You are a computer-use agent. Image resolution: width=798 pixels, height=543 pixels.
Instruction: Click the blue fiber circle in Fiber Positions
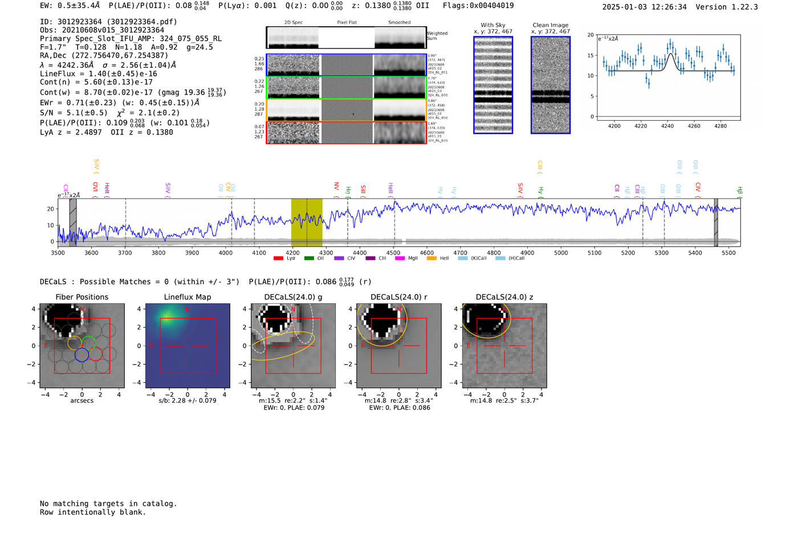tap(82, 354)
